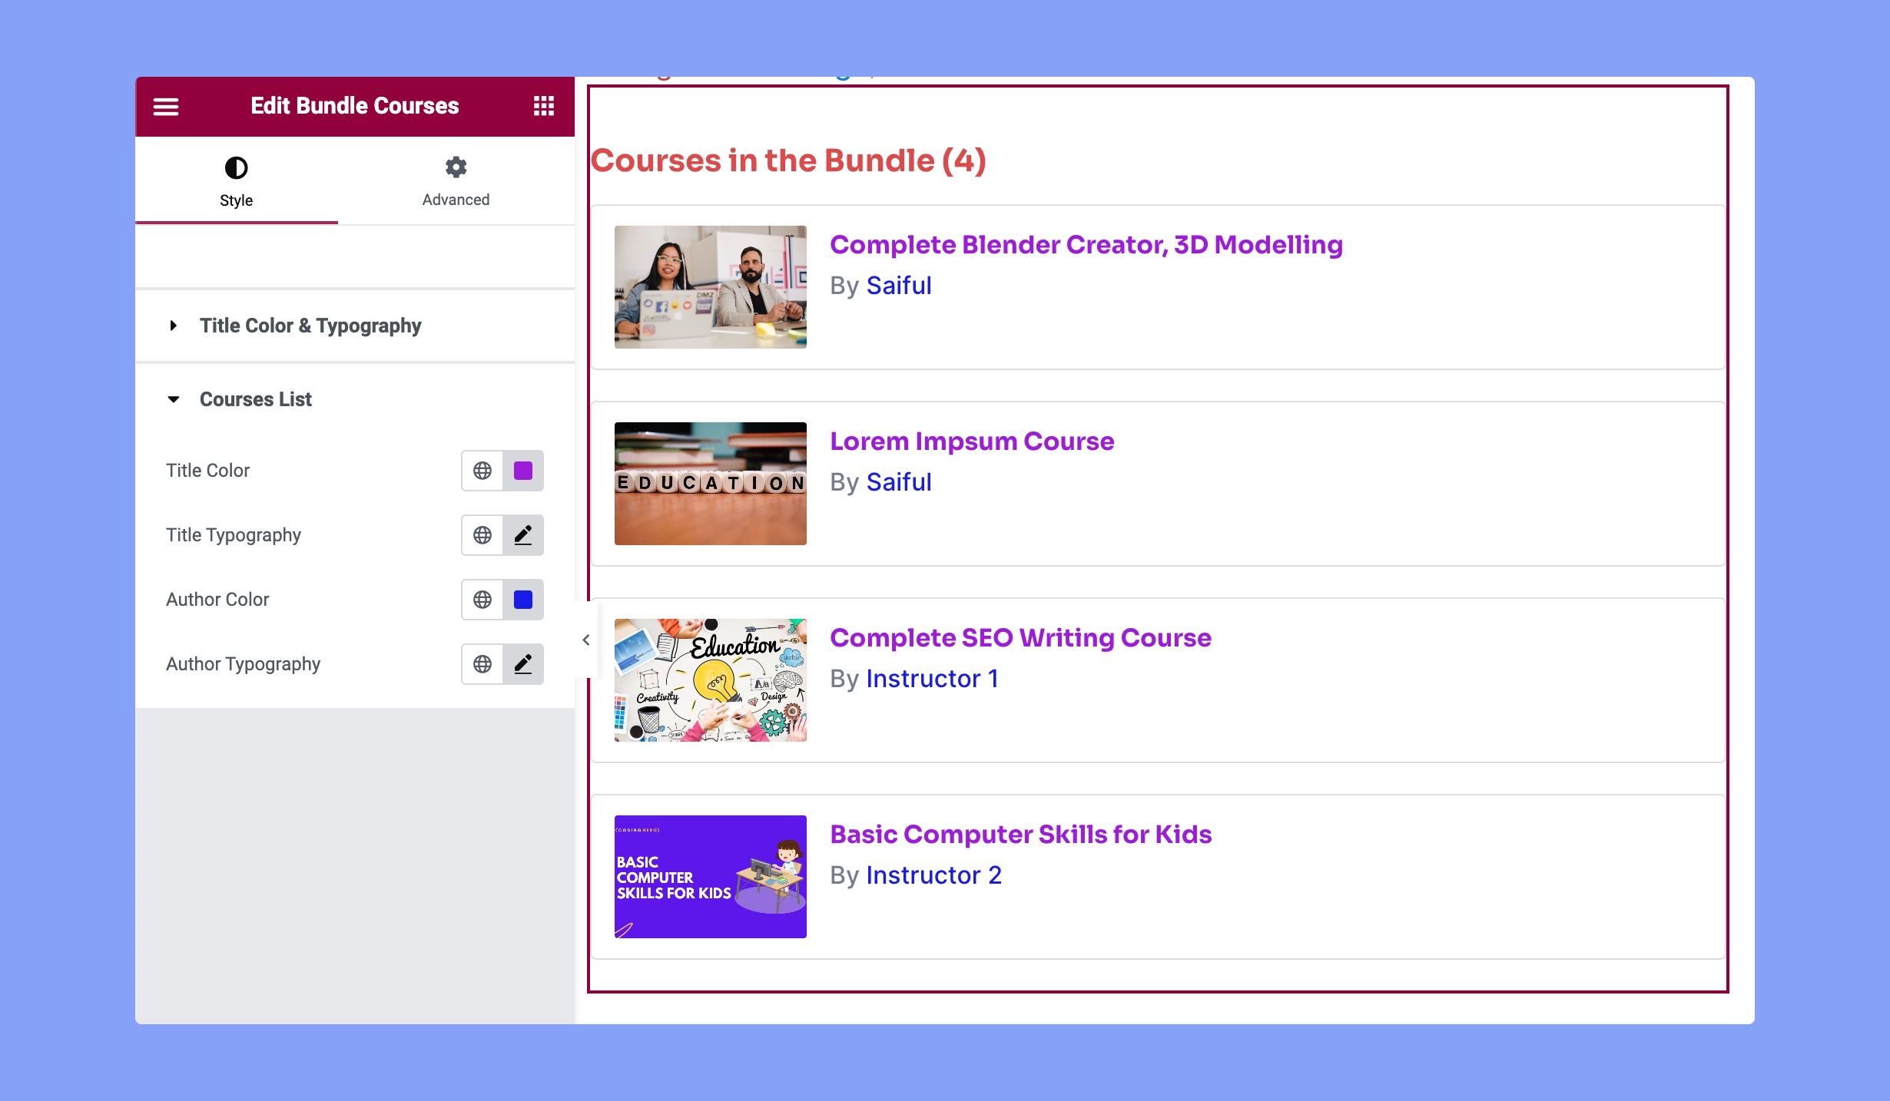Image resolution: width=1890 pixels, height=1101 pixels.
Task: Click the collapse panel arrow button
Action: 586,640
